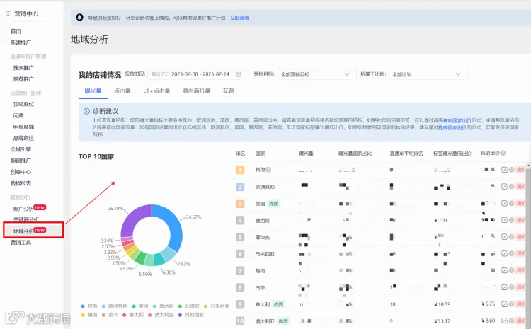Open the calendar icon in date range field
Image resolution: width=531 pixels, height=329 pixels.
coord(239,74)
